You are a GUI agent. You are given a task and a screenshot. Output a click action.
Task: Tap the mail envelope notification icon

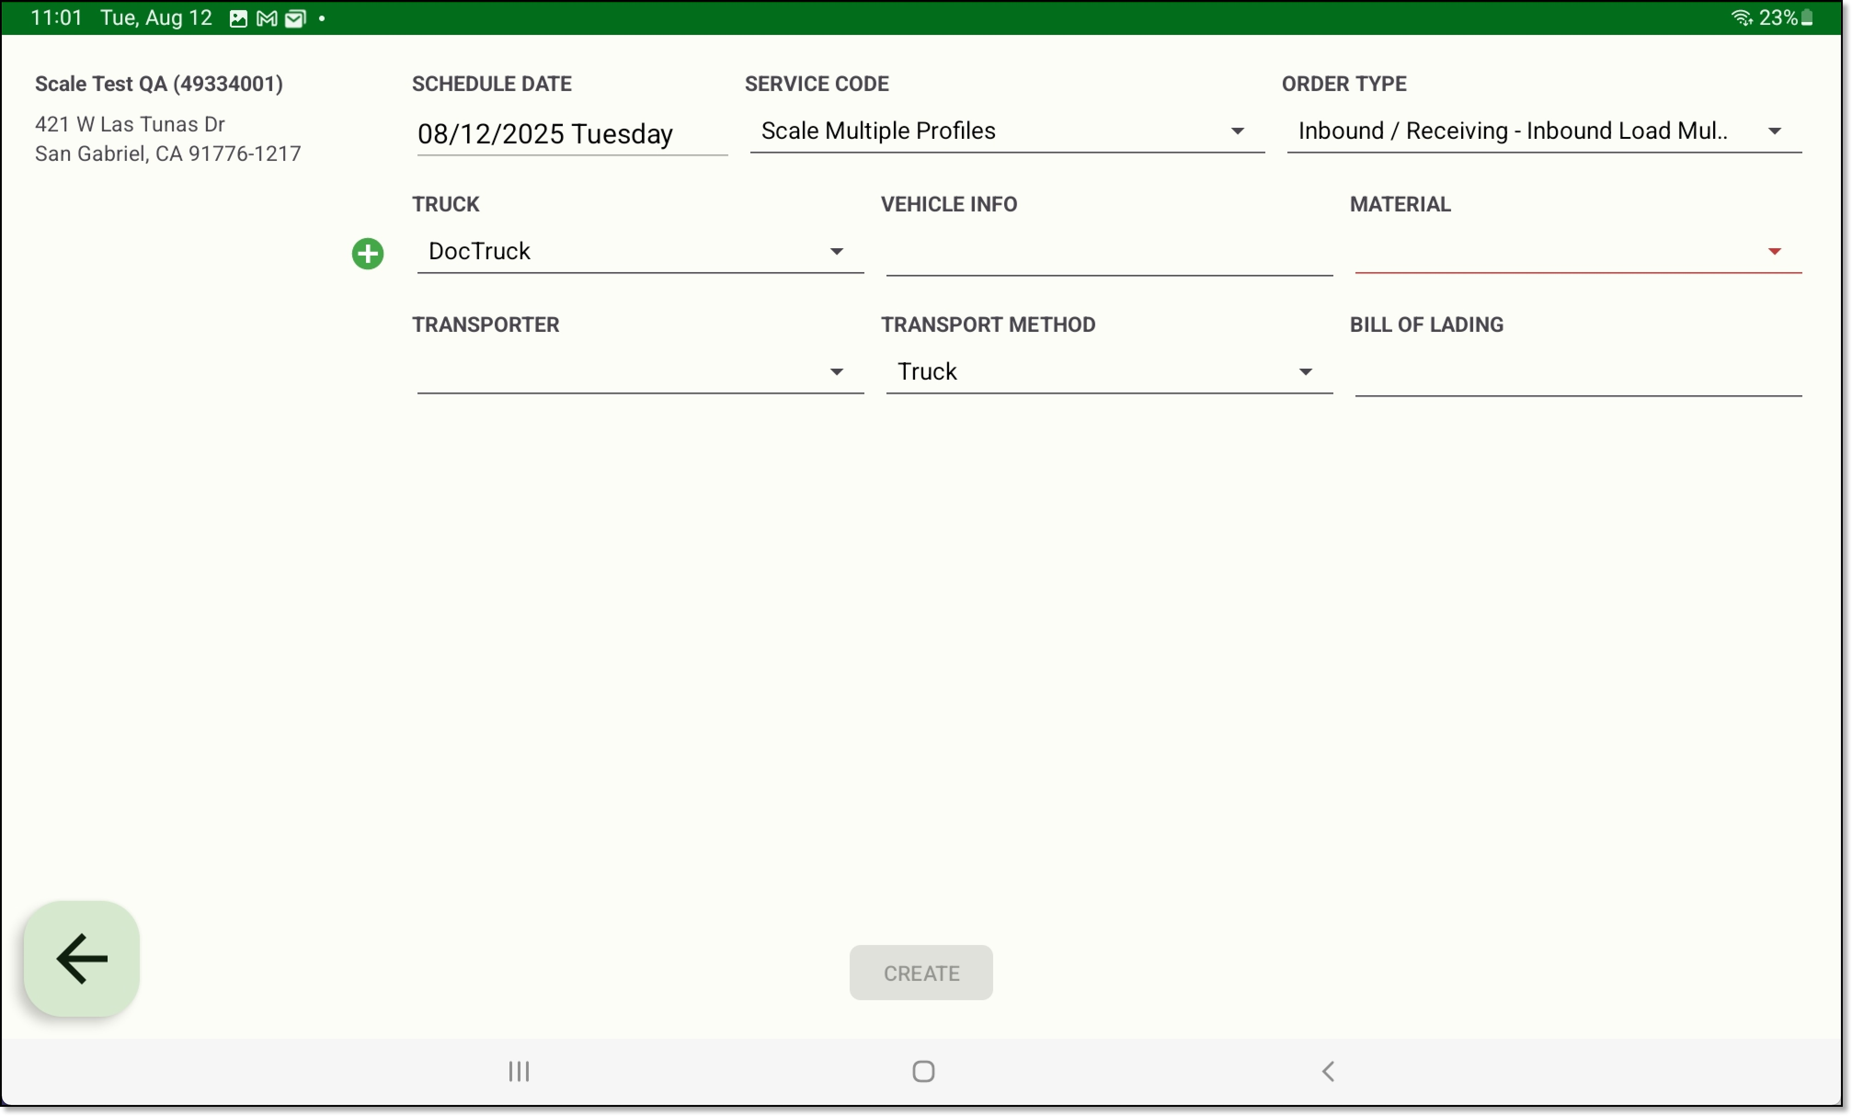[x=295, y=18]
